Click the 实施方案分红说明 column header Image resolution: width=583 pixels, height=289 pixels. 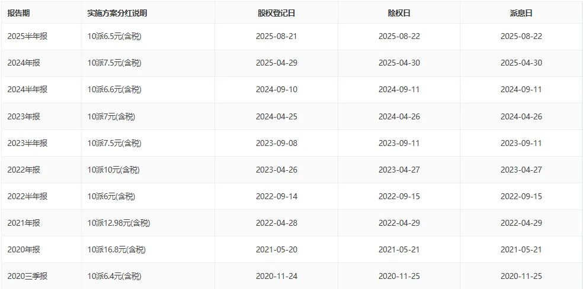tap(117, 12)
